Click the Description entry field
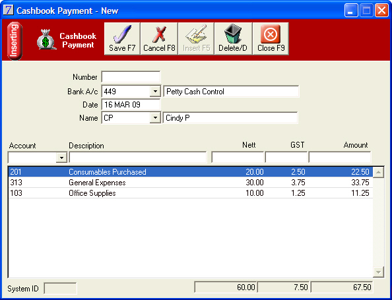Screen dimensions: 392x300 (x=138, y=158)
